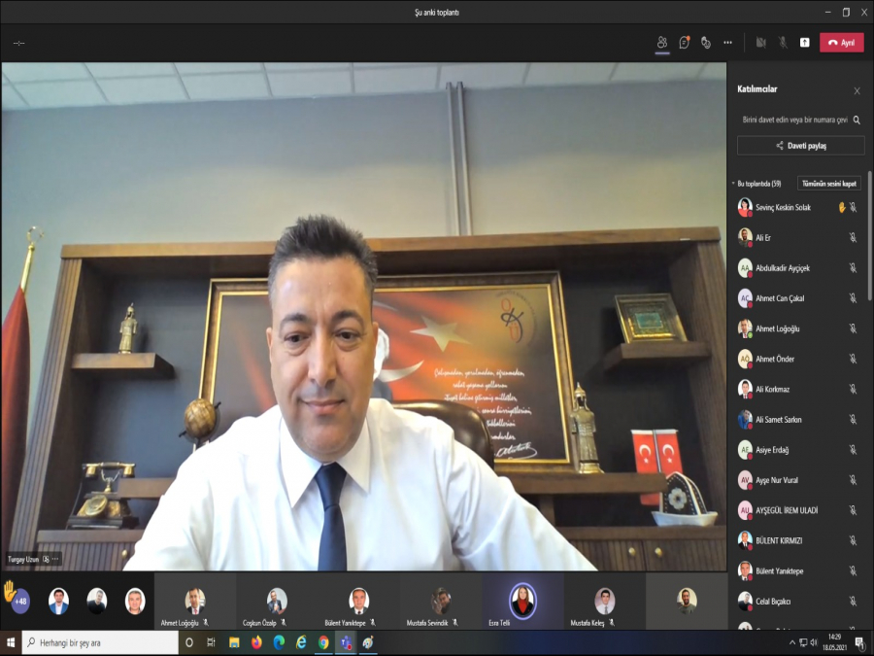Click the Daveti paylaş button
874x656 pixels.
click(801, 146)
